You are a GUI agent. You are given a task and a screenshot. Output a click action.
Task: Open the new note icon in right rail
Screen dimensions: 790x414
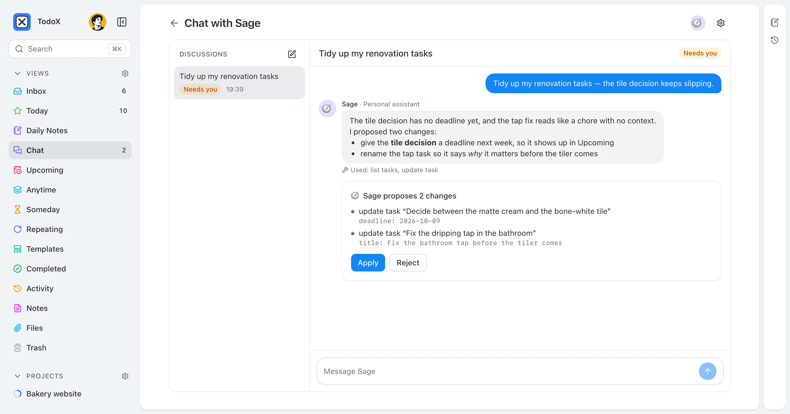pos(774,22)
